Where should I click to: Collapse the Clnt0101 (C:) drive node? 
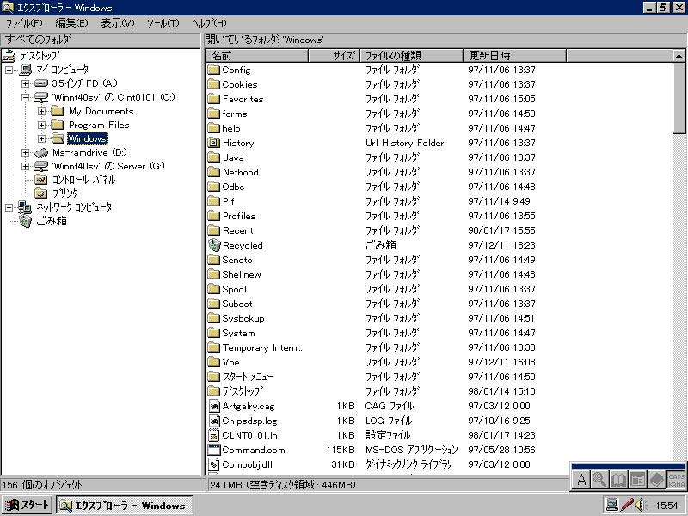click(26, 97)
